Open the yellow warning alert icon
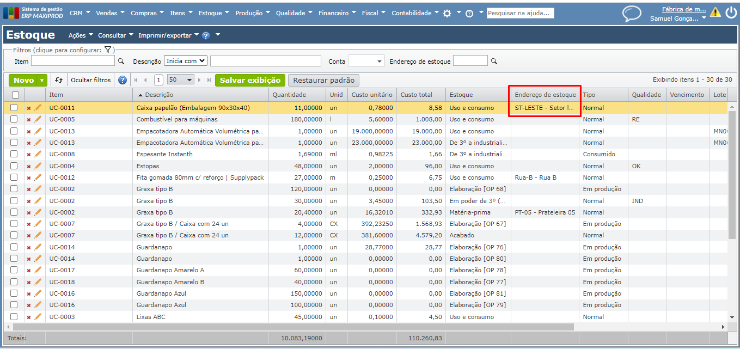740x349 pixels. 715,13
